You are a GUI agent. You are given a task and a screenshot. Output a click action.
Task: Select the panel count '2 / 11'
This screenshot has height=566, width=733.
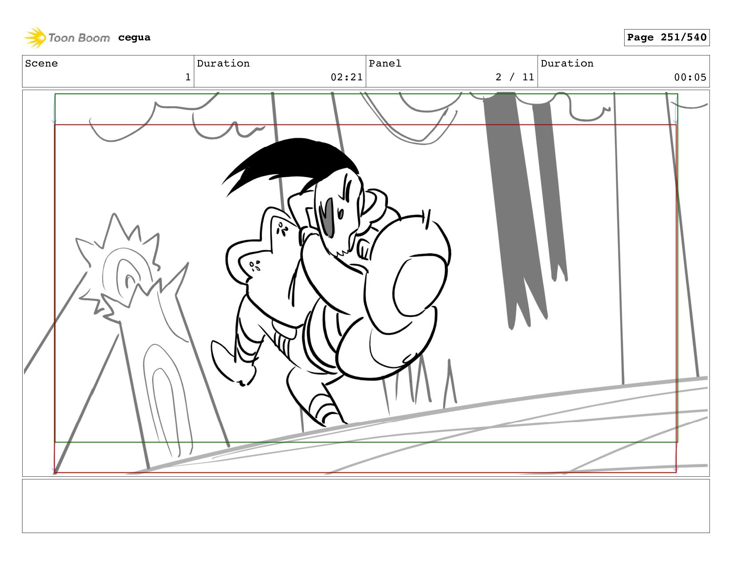click(515, 77)
